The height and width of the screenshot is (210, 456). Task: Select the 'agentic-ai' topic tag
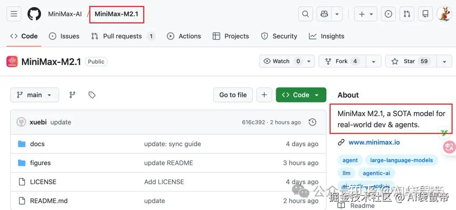coord(376,173)
